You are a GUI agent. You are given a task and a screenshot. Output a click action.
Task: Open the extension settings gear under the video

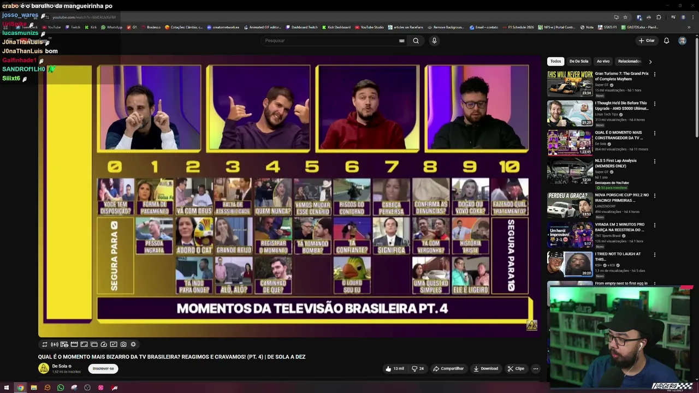pyautogui.click(x=133, y=344)
